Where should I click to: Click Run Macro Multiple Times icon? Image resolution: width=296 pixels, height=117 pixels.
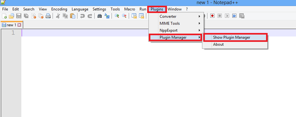pos(234,16)
